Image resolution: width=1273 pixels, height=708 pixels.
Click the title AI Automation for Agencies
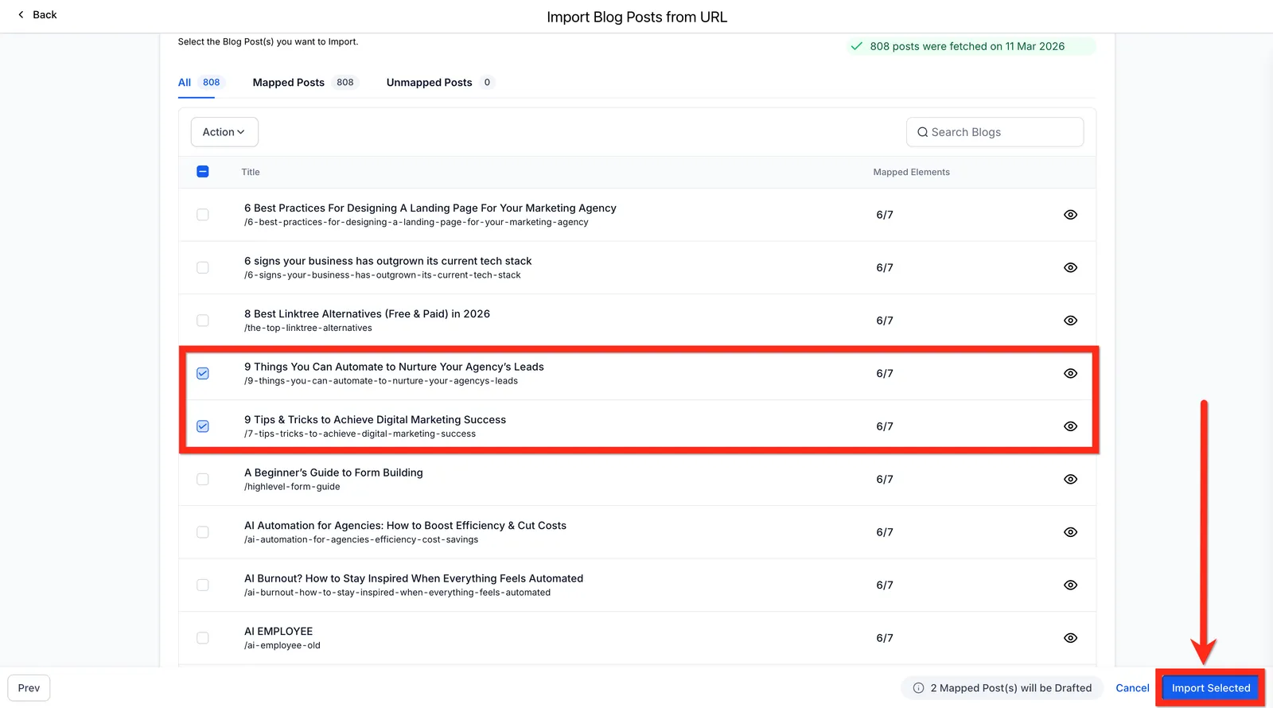[x=406, y=526]
